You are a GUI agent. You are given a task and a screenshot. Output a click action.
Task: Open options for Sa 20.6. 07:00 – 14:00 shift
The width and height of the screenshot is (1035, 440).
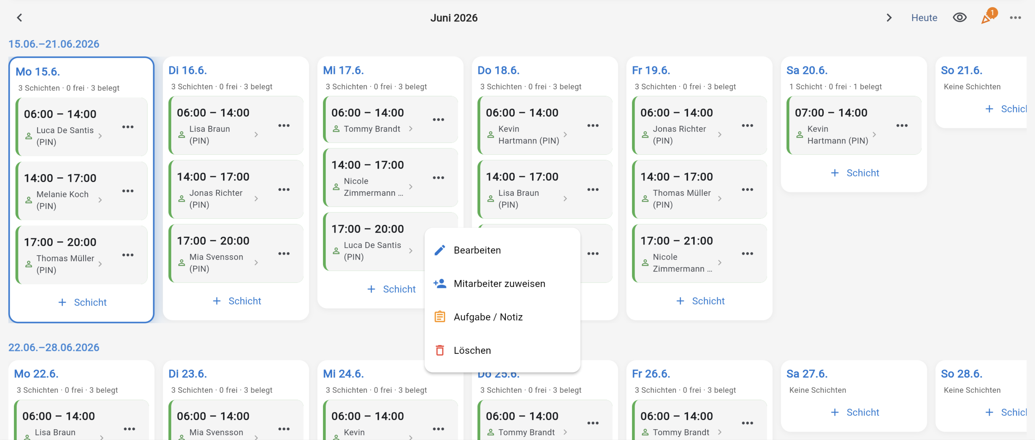(902, 125)
